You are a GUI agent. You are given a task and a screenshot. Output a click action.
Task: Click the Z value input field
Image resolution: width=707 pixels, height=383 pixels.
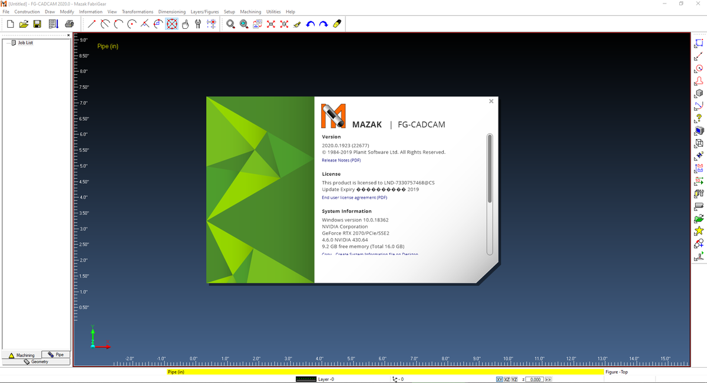point(534,379)
